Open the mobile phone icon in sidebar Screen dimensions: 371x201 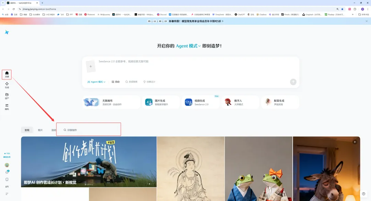click(x=7, y=179)
